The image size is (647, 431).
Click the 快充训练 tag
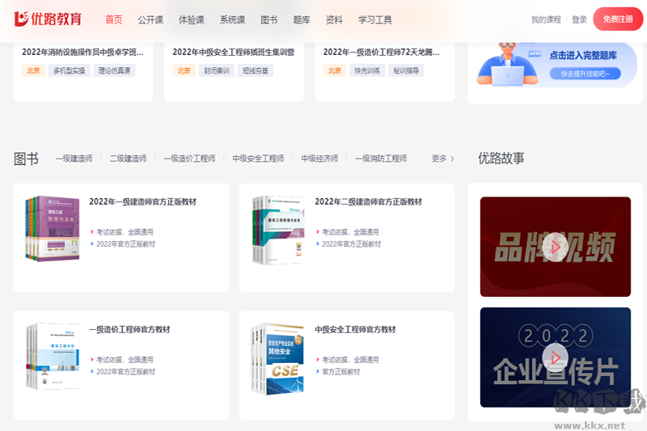(x=367, y=70)
